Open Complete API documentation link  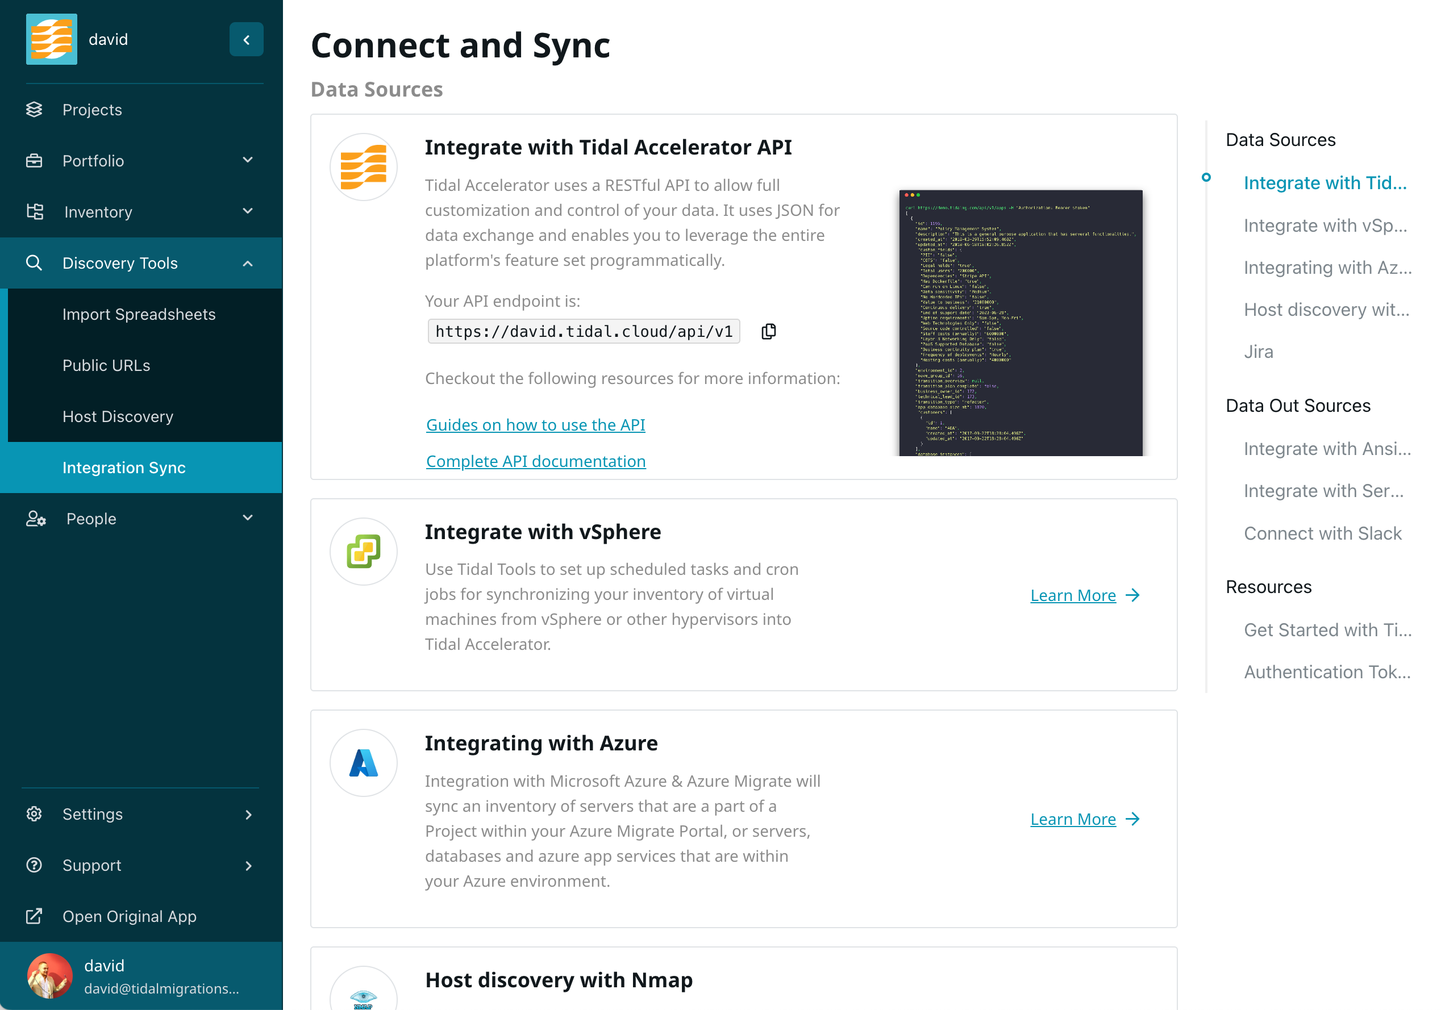(535, 461)
